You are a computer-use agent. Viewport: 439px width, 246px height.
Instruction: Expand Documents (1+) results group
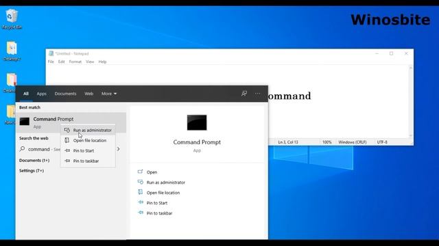click(34, 161)
